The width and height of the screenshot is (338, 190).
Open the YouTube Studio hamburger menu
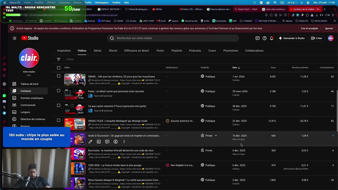(15, 38)
